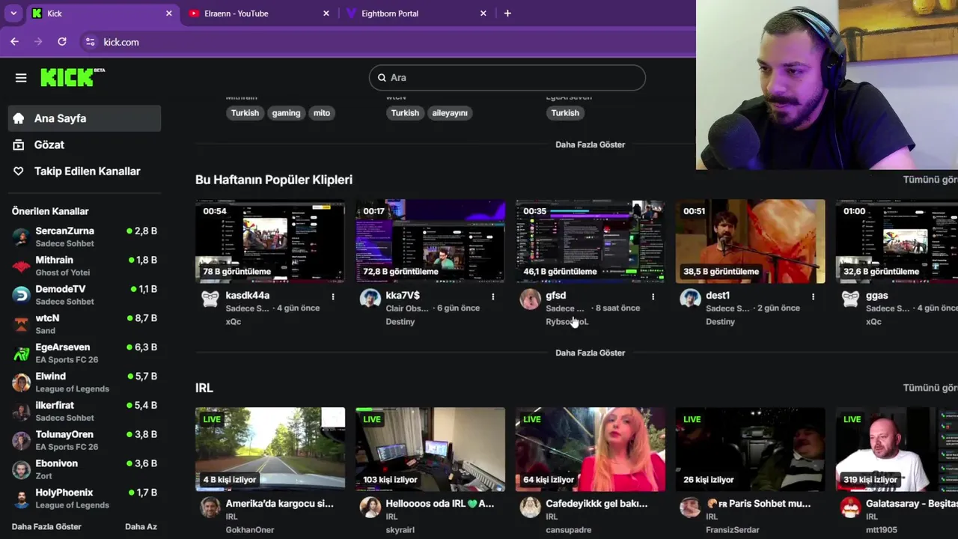Open ggas clip author avatar
The image size is (958, 539).
pos(850,299)
